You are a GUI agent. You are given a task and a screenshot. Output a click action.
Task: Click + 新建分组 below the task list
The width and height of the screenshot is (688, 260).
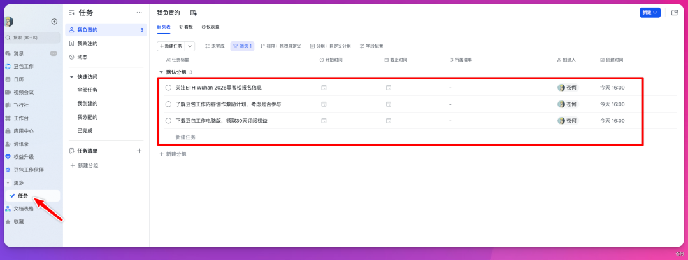173,154
